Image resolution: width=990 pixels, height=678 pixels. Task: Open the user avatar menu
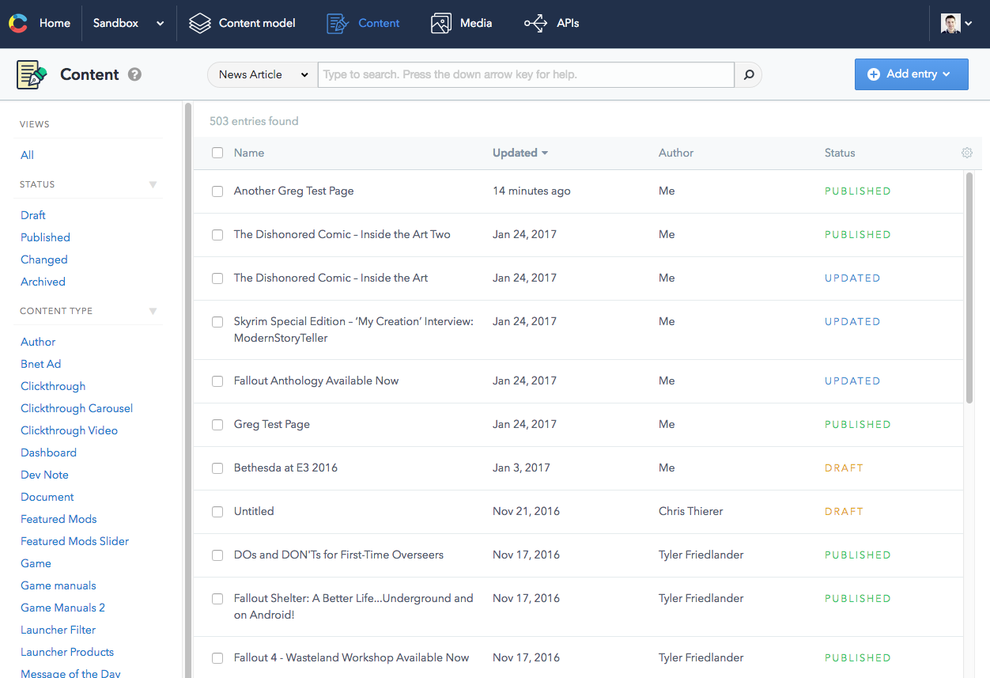tap(956, 23)
